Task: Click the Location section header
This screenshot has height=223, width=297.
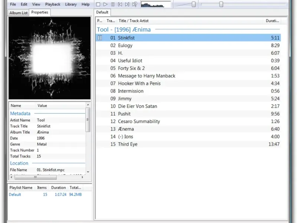Action: pyautogui.click(x=19, y=163)
